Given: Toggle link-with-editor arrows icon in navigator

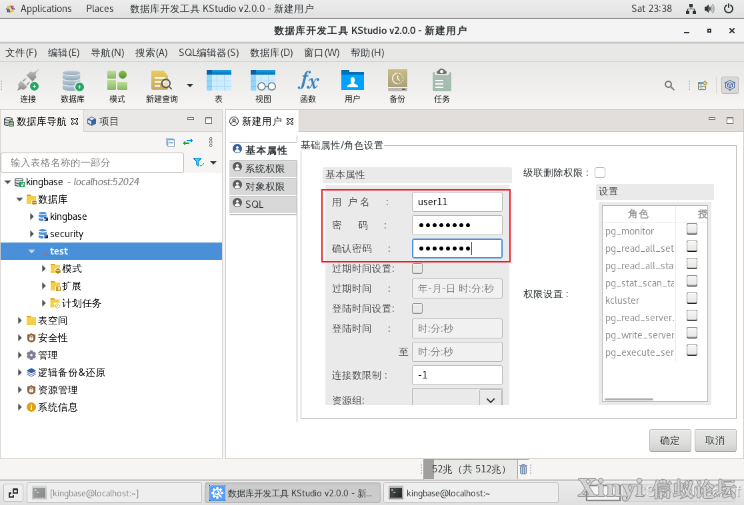Looking at the screenshot, I should 189,142.
